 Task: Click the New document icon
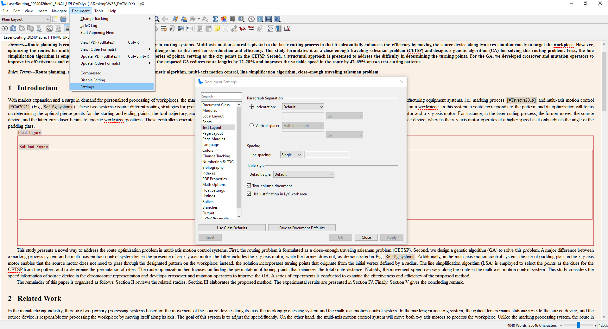click(x=55, y=19)
